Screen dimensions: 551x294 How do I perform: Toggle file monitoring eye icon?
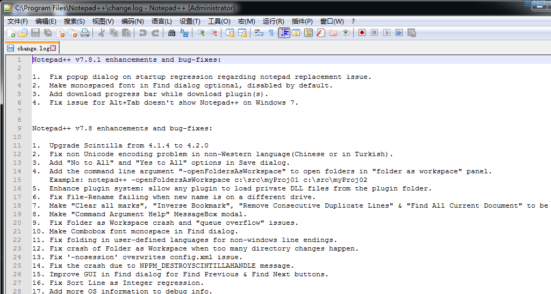coord(346,33)
